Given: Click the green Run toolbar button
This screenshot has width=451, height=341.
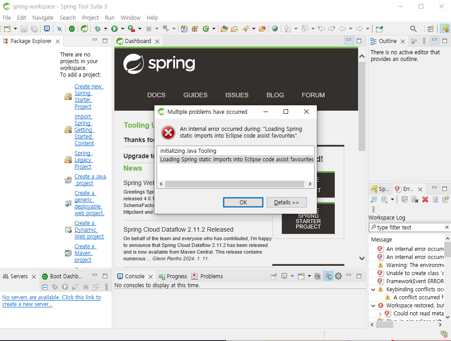Looking at the screenshot, I should click(x=114, y=29).
